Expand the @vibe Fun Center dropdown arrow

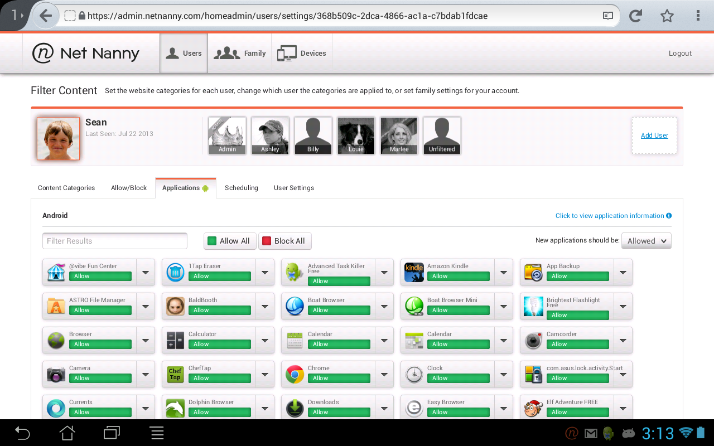coord(146,273)
